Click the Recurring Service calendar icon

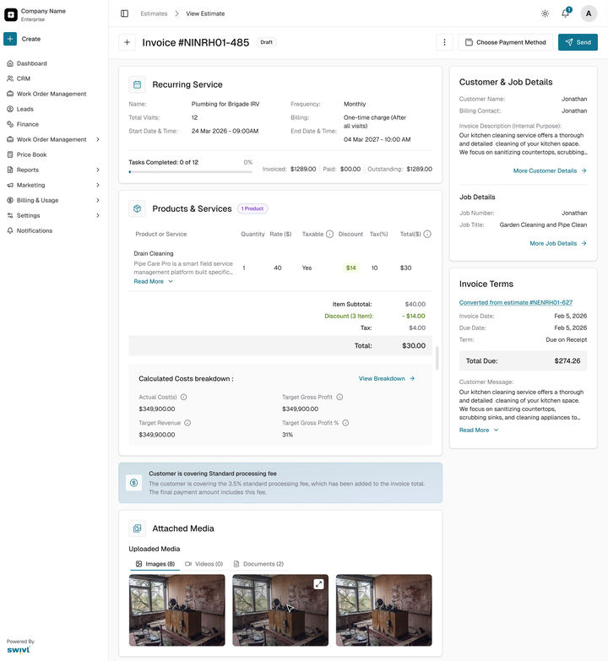click(137, 84)
